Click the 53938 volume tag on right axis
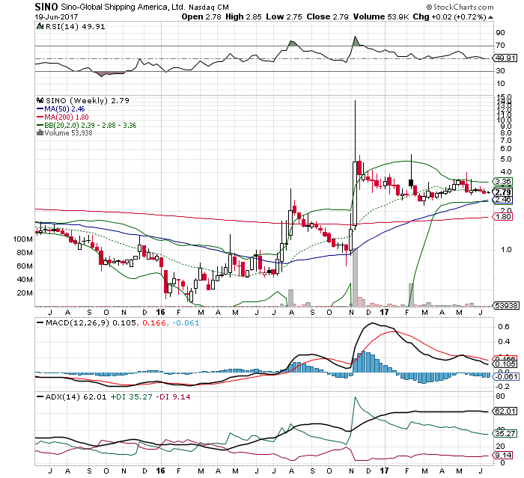Screen dimensions: 524x478 [x=506, y=305]
